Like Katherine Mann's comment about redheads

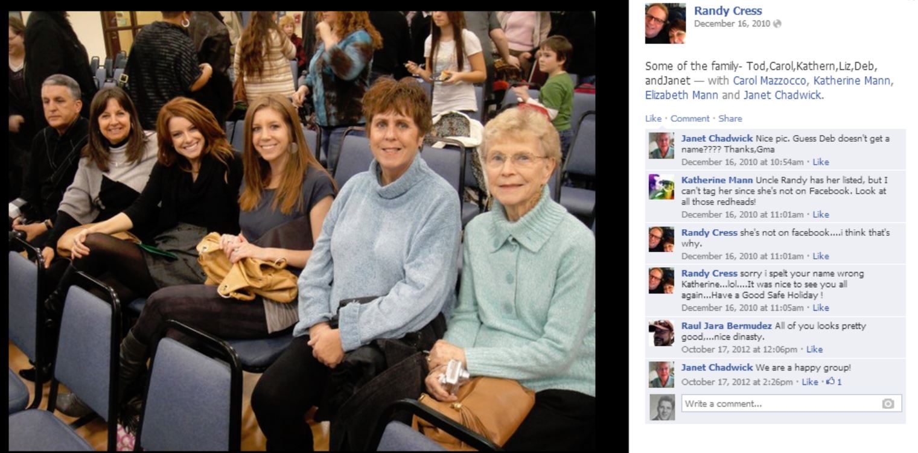coord(821,214)
